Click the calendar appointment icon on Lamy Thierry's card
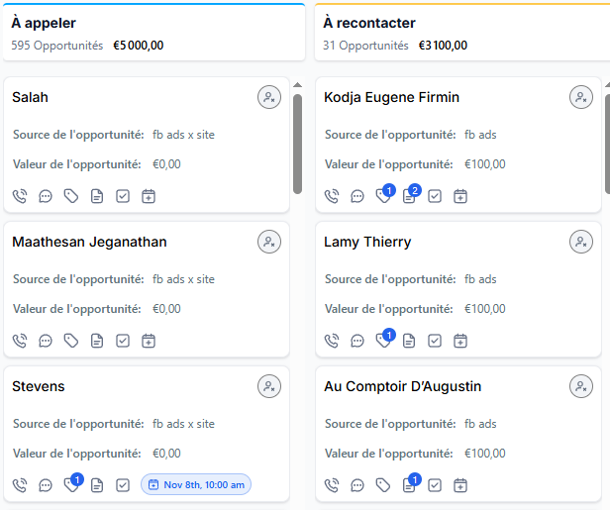Screen dimensions: 610x510 (x=460, y=341)
